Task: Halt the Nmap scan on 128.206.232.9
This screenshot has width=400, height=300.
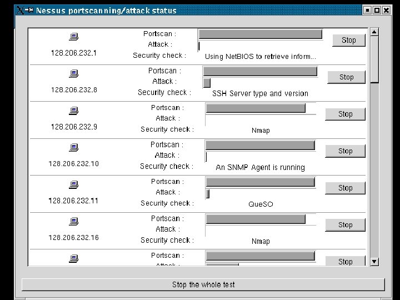Action: [345, 114]
